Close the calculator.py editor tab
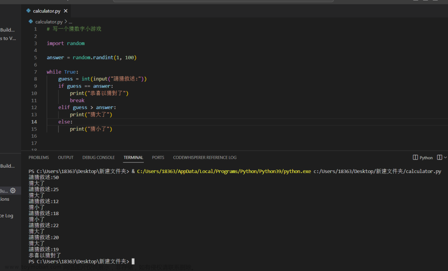 (66, 11)
